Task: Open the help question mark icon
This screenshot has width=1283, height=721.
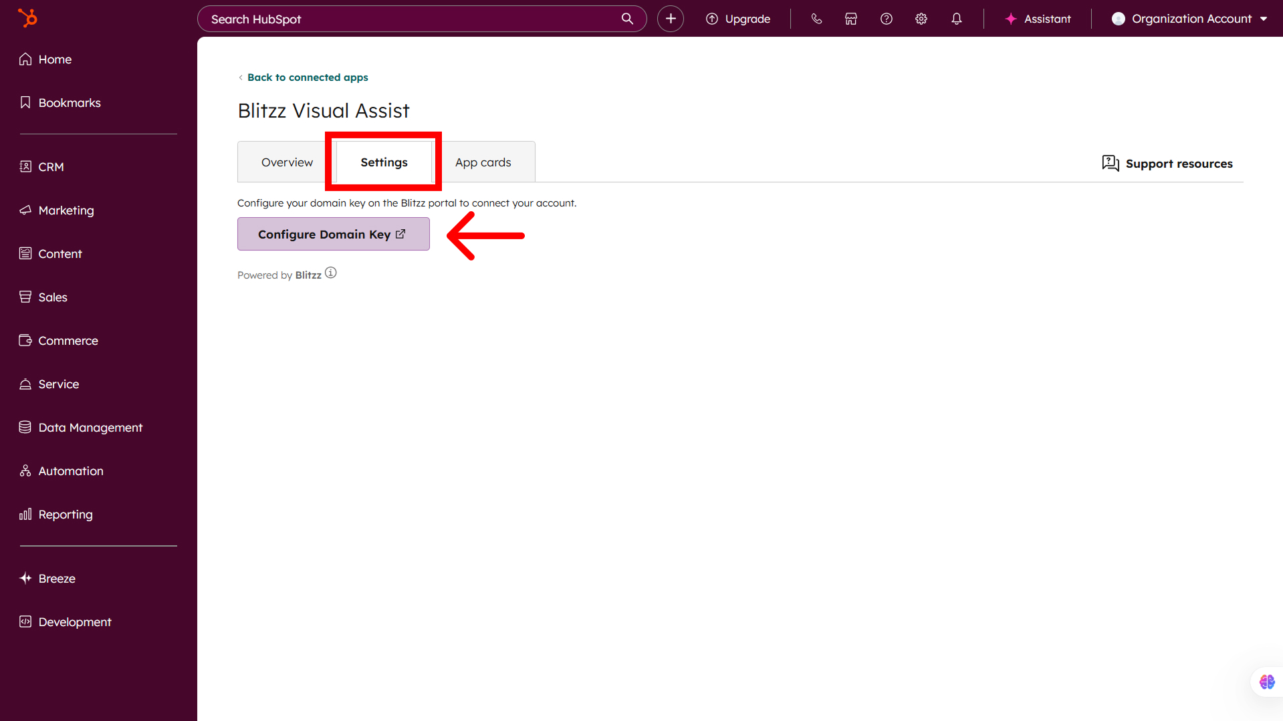Action: (x=887, y=19)
